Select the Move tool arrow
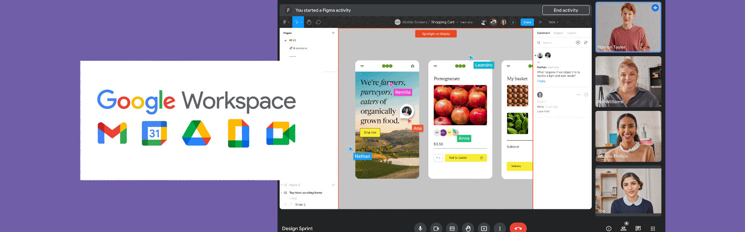The image size is (745, 232). (297, 22)
